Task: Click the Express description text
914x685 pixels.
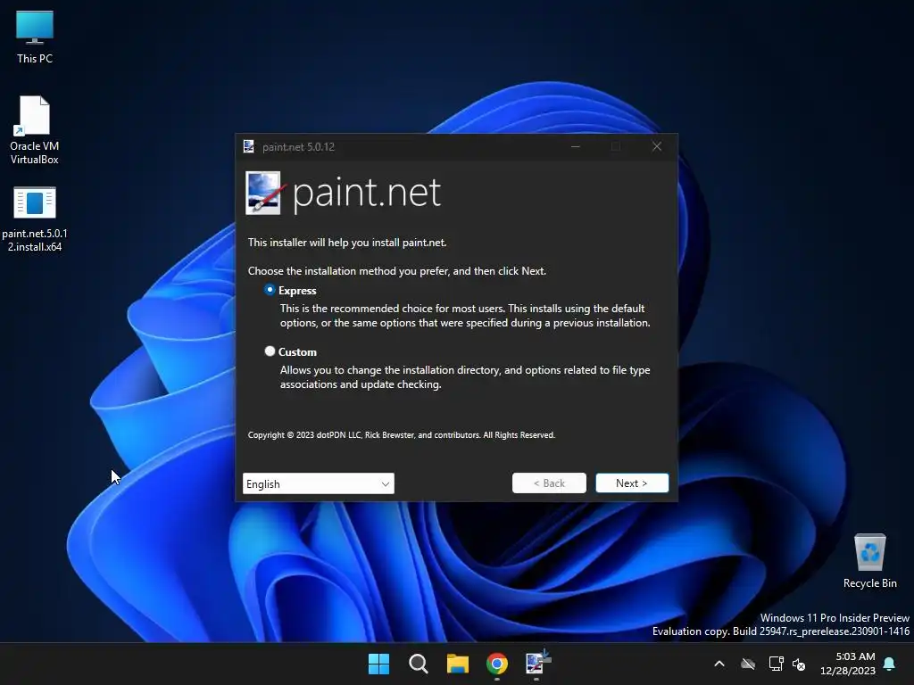Action: (465, 315)
